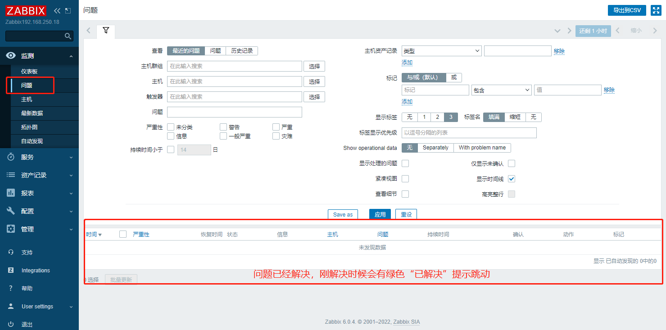
Task: Click the 主机群组 search input field
Action: 235,66
